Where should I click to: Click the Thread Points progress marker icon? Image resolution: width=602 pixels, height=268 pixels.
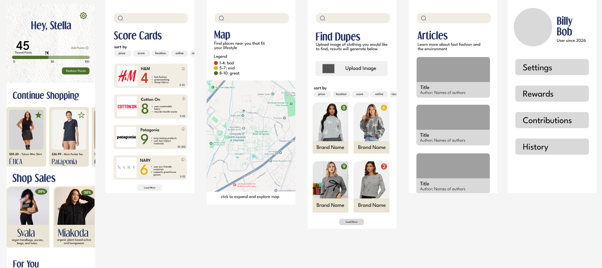(x=47, y=53)
